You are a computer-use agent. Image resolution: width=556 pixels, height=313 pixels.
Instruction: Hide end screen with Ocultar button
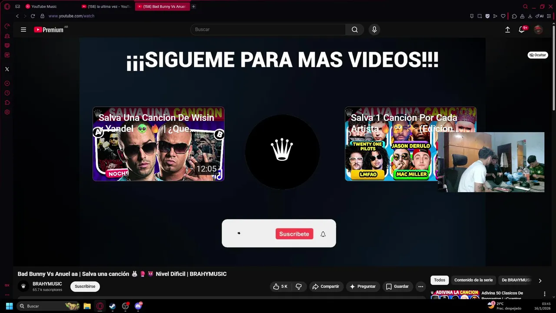point(538,55)
